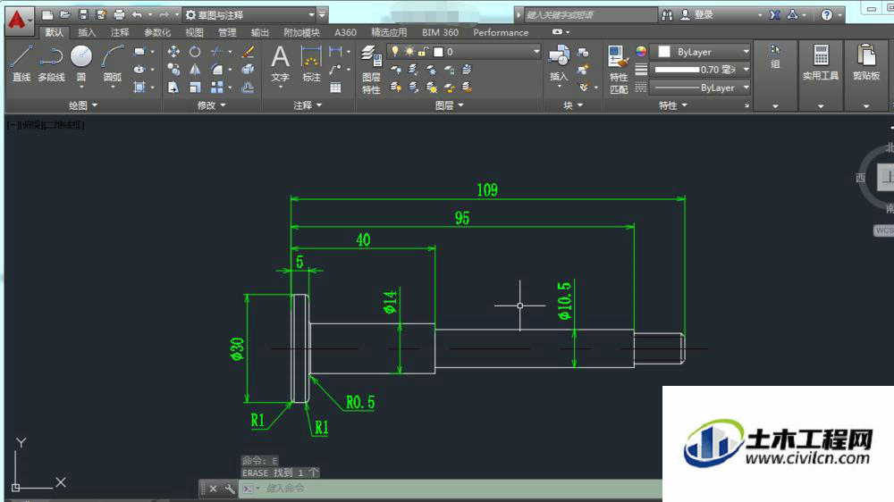The width and height of the screenshot is (894, 502).
Task: Click the Table tool icon
Action: click(336, 88)
